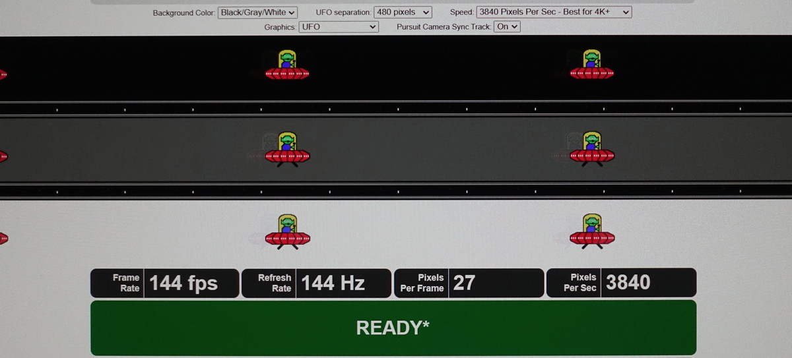Click the Speed label text
Screen dimensions: 792x358
[462, 13]
